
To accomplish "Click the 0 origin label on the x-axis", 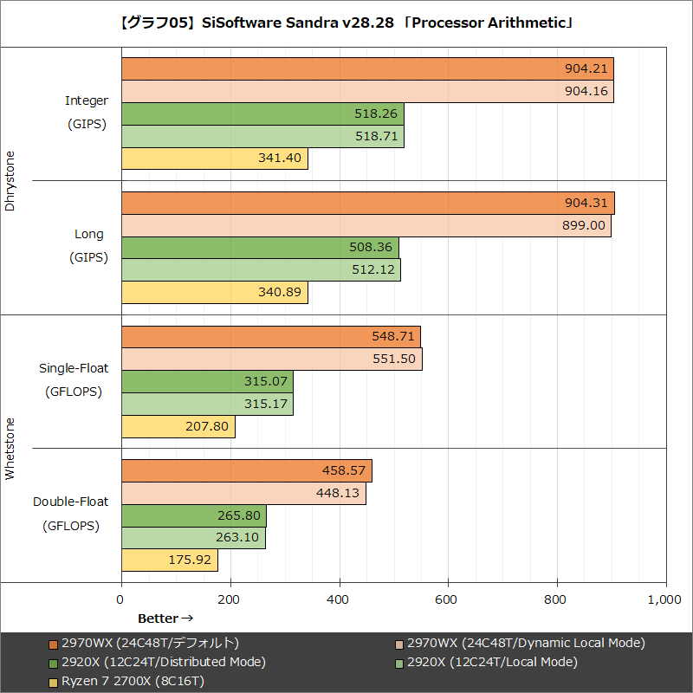I will pyautogui.click(x=121, y=598).
